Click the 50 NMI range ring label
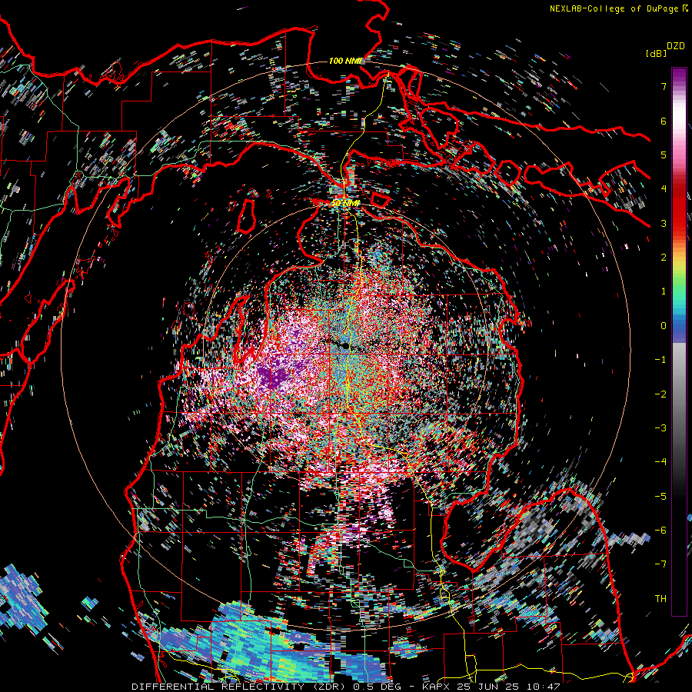 pyautogui.click(x=345, y=203)
